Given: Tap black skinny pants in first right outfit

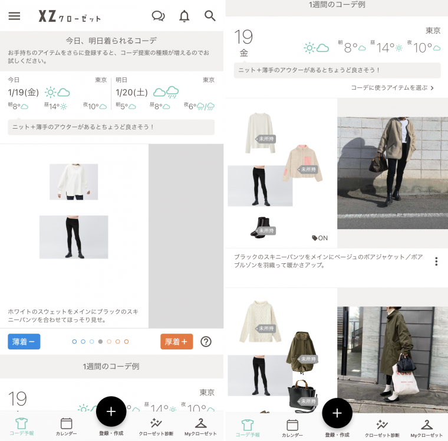Looking at the screenshot, I should click(x=260, y=186).
